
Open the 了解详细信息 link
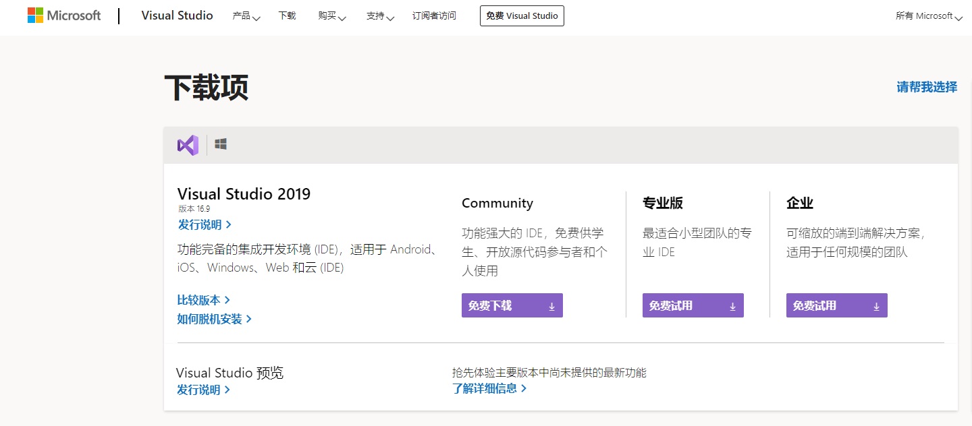click(x=489, y=388)
